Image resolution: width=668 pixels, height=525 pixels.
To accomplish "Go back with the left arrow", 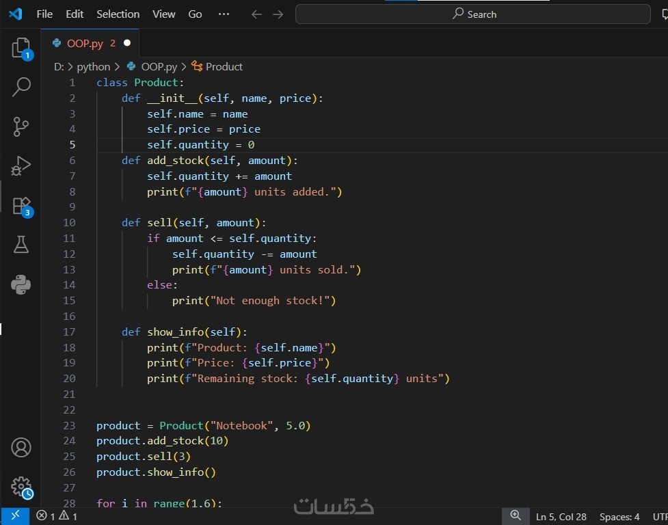I will [256, 14].
